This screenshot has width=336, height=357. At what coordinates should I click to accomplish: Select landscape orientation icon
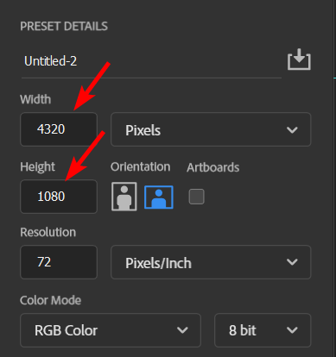159,197
